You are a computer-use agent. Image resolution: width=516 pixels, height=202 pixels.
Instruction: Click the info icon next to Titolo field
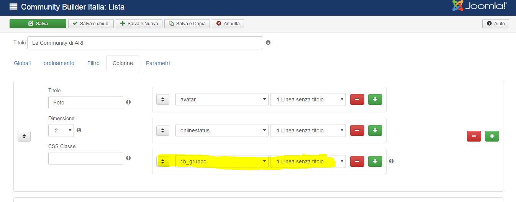[268, 42]
